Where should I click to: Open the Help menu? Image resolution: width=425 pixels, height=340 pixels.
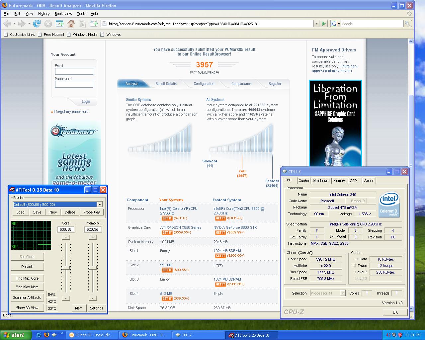(94, 14)
